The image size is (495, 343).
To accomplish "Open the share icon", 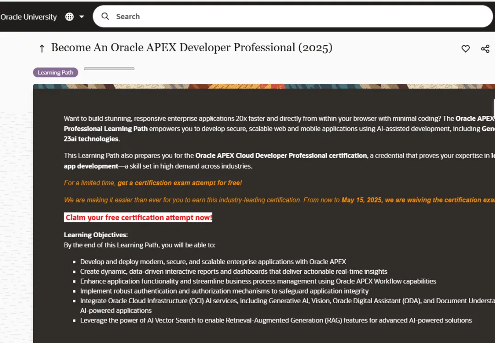I will 485,49.
